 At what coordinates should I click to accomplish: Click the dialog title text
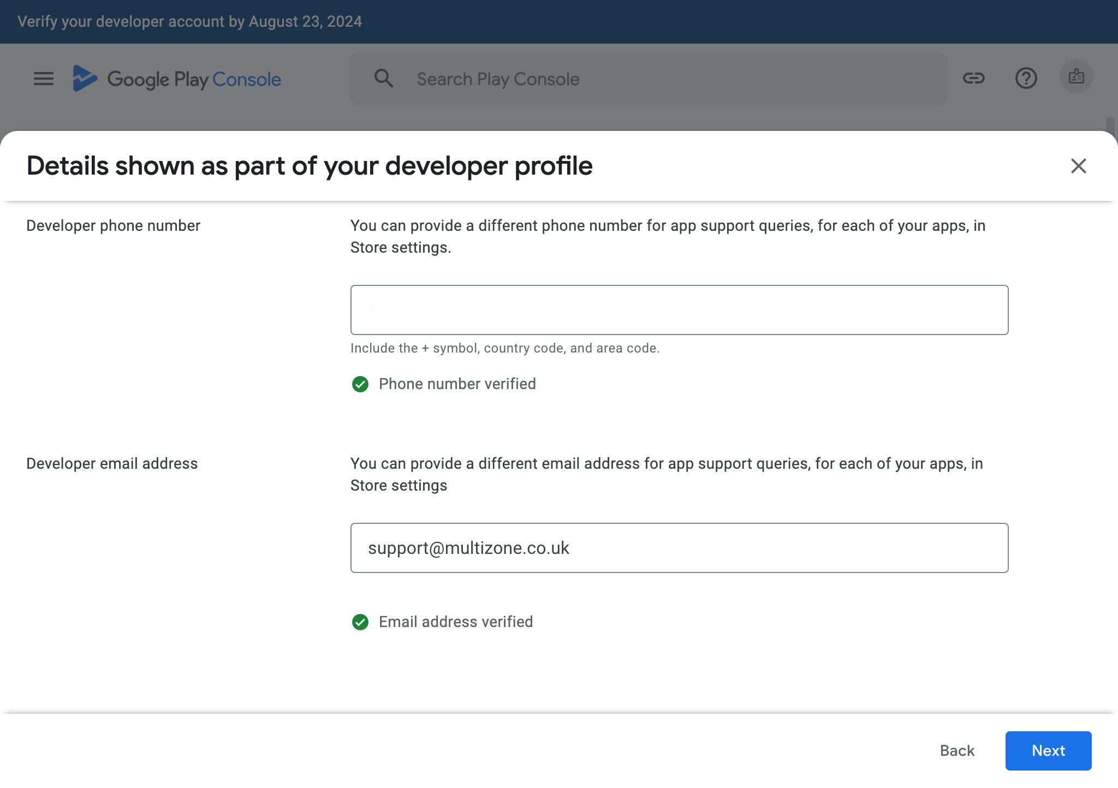(x=310, y=166)
